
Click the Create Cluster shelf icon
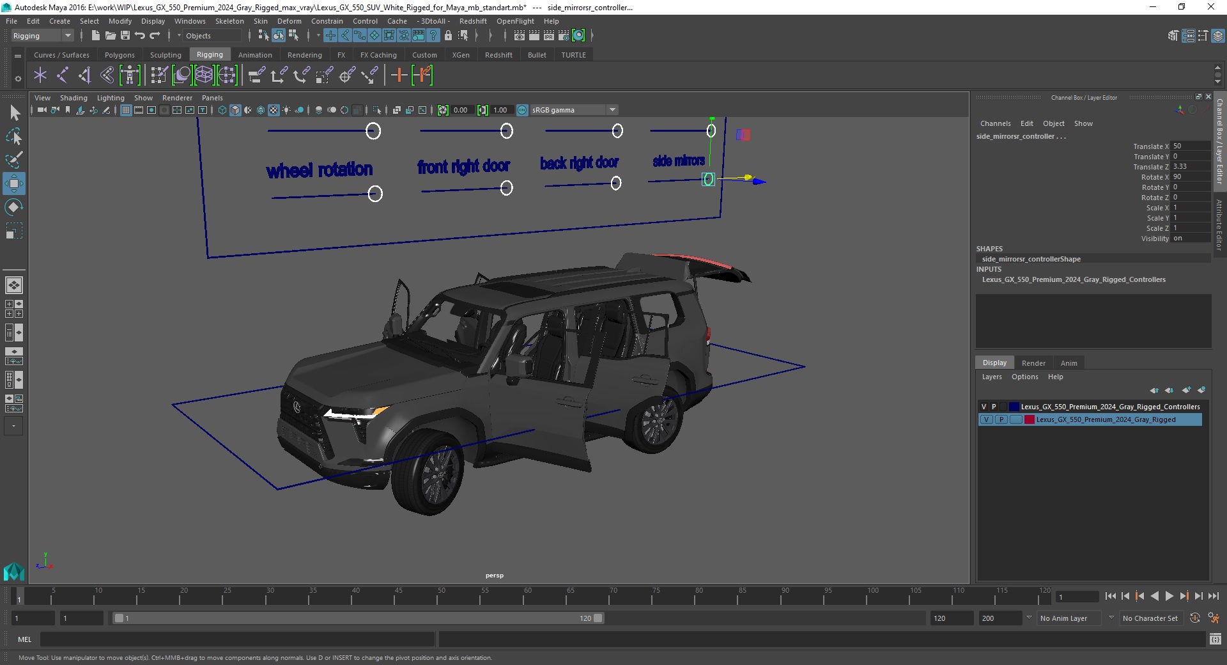pos(228,75)
